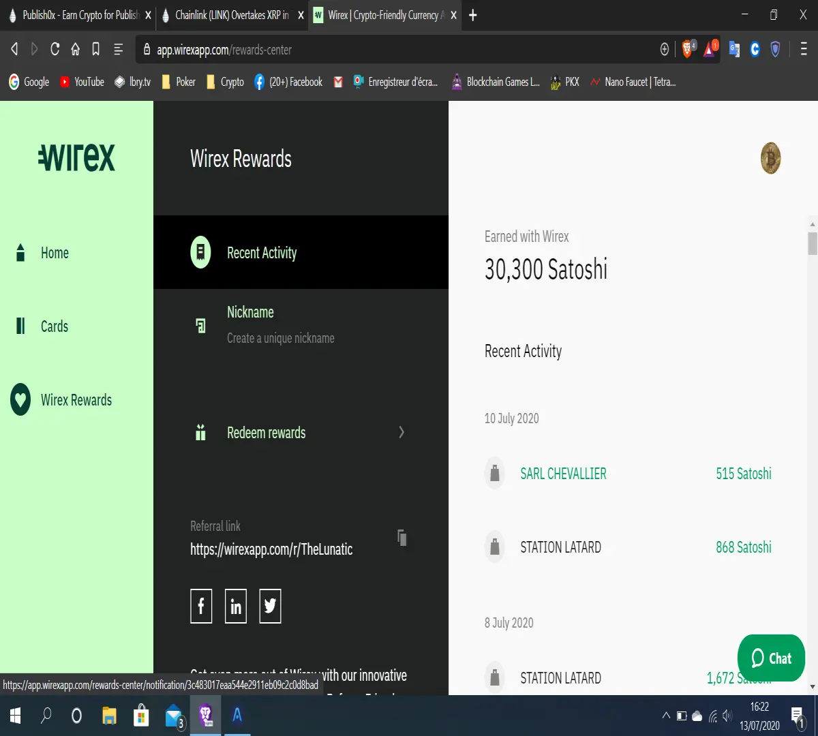Open lbry.tv bookmark
This screenshot has width=818, height=736.
133,82
